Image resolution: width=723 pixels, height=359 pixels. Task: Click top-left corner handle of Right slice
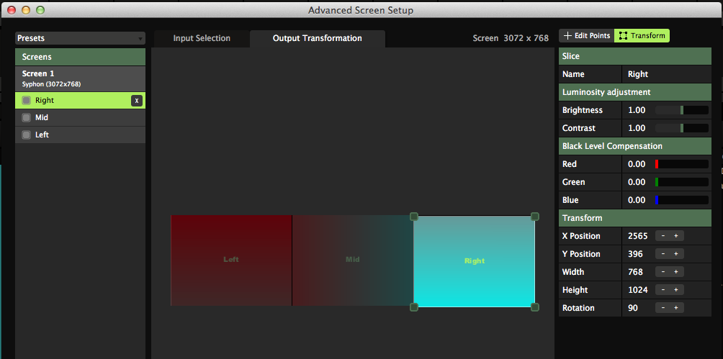414,217
